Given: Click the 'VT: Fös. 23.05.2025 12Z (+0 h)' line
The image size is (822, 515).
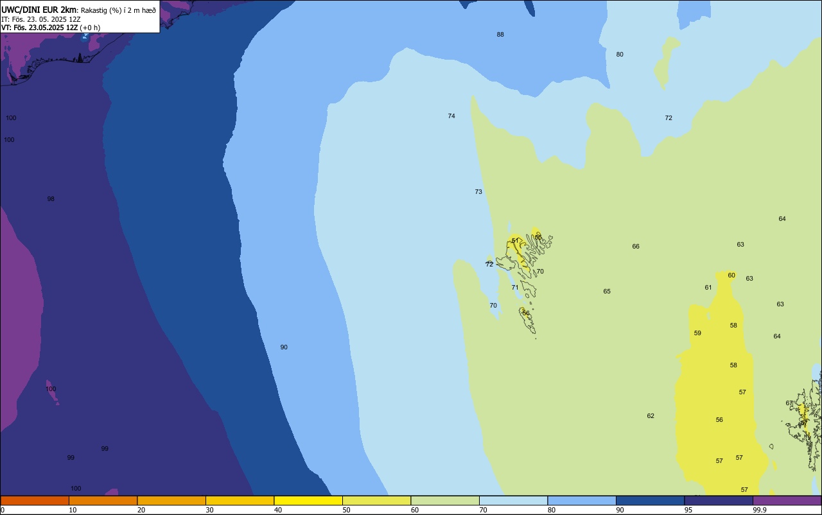Looking at the screenshot, I should coord(51,28).
